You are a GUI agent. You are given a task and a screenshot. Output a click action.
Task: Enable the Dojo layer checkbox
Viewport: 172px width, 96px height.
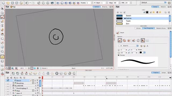(x=8, y=91)
